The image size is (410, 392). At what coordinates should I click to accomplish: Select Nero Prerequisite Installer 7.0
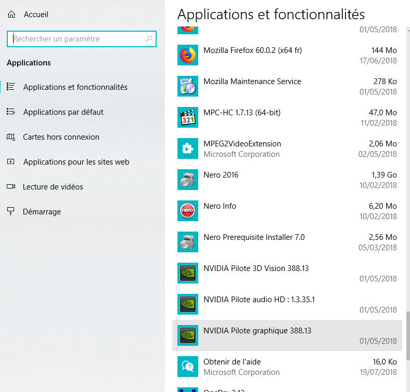point(287,242)
